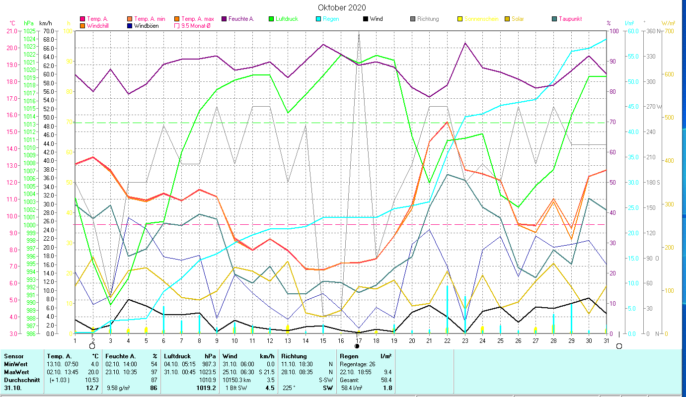Select the green Luftdruck legend swatch
The image size is (686, 397).
tap(270, 19)
